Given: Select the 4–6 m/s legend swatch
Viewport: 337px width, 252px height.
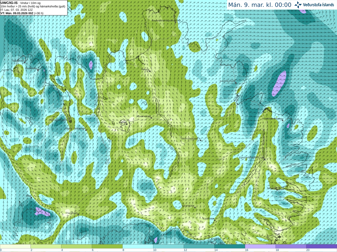Looking at the screenshot, I should click(77, 246).
